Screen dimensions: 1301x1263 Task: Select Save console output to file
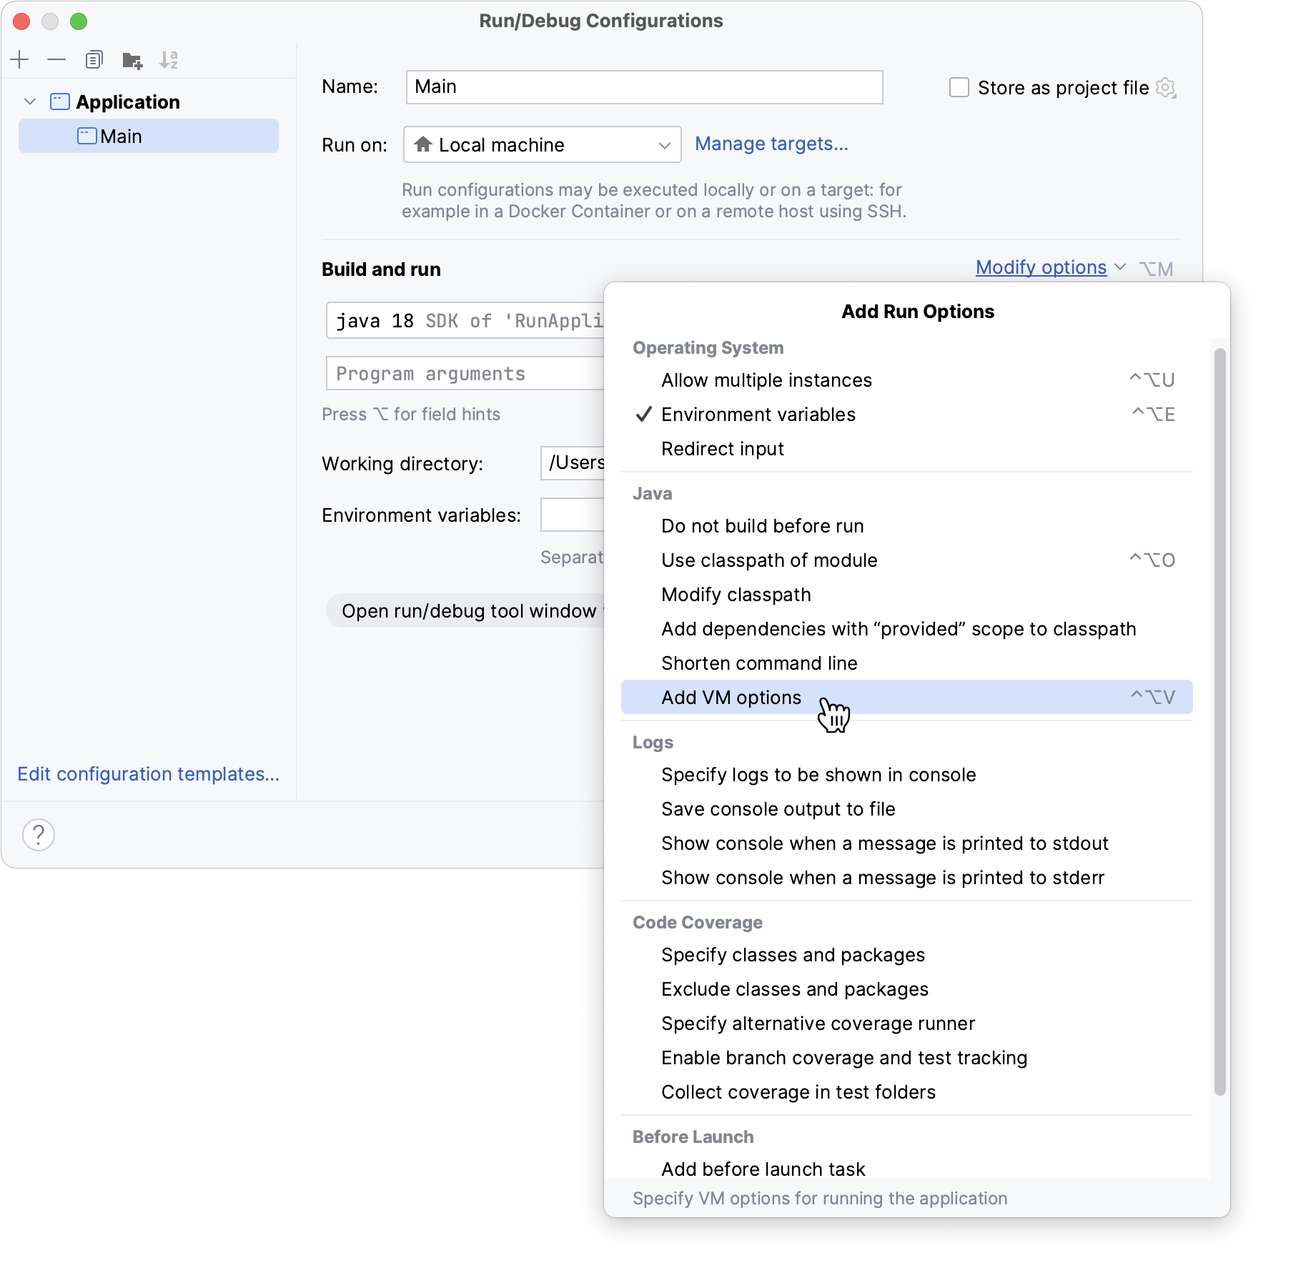pos(907,809)
